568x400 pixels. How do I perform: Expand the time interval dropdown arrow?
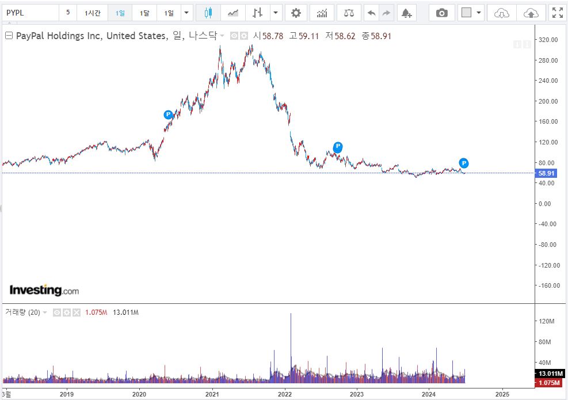(x=186, y=13)
